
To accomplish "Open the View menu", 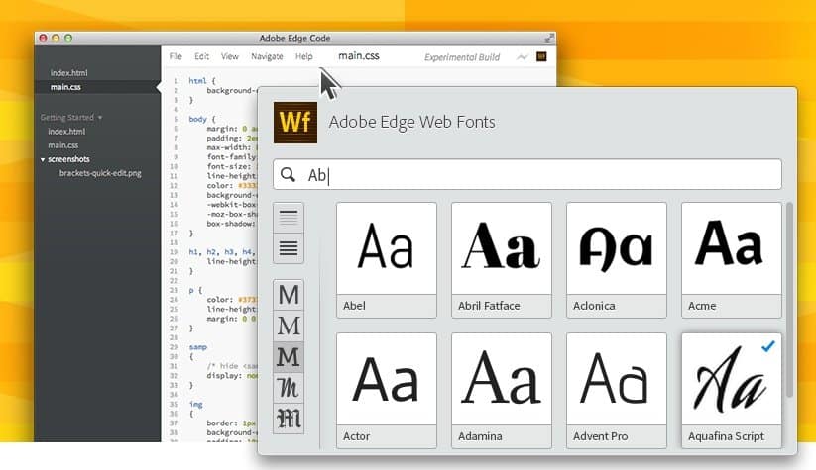I will pyautogui.click(x=229, y=56).
